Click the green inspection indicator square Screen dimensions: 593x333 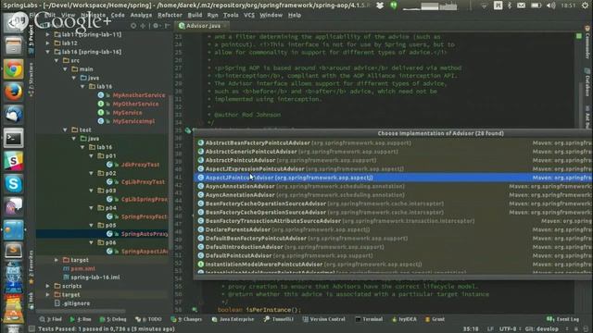(578, 36)
